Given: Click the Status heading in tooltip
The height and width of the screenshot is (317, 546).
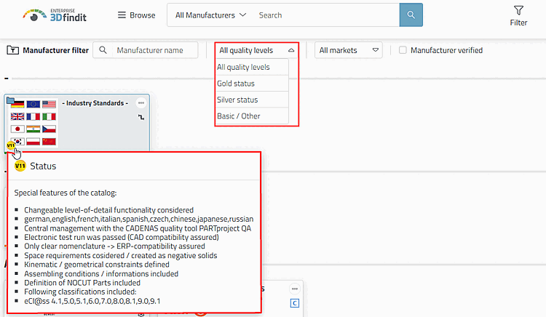Looking at the screenshot, I should (x=43, y=166).
